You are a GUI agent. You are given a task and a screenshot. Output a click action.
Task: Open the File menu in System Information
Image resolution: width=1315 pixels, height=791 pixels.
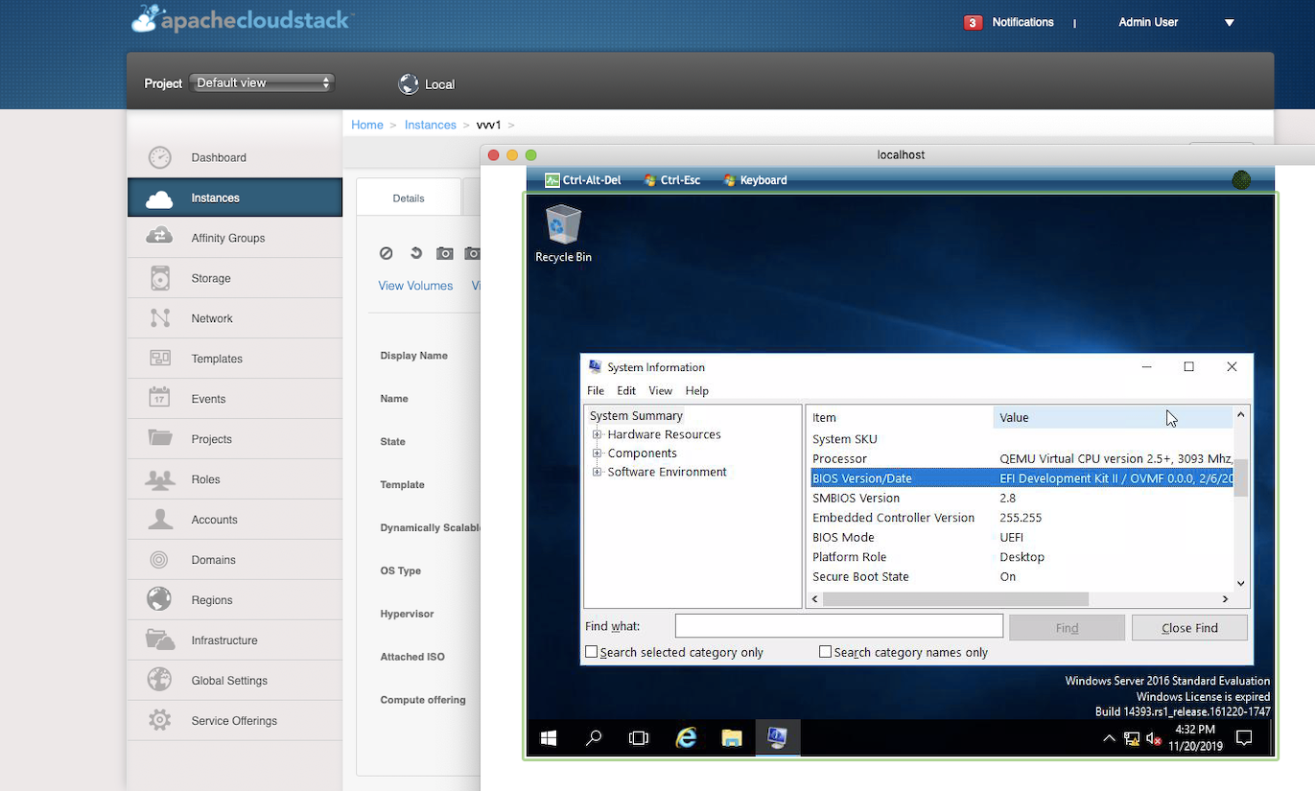(x=596, y=391)
